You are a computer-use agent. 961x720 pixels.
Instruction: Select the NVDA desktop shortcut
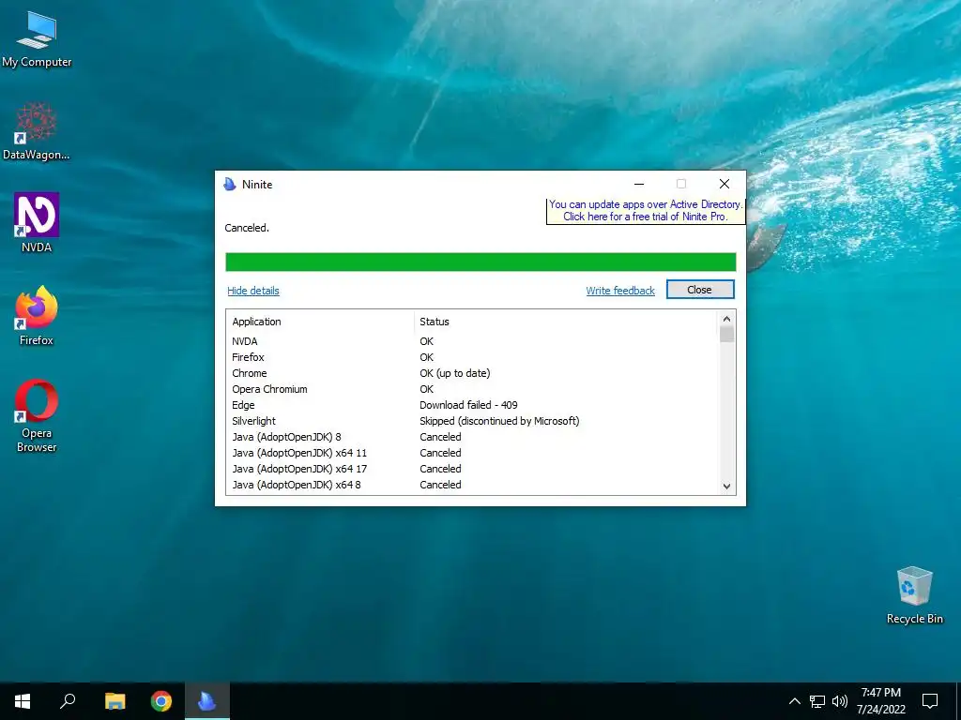[37, 223]
